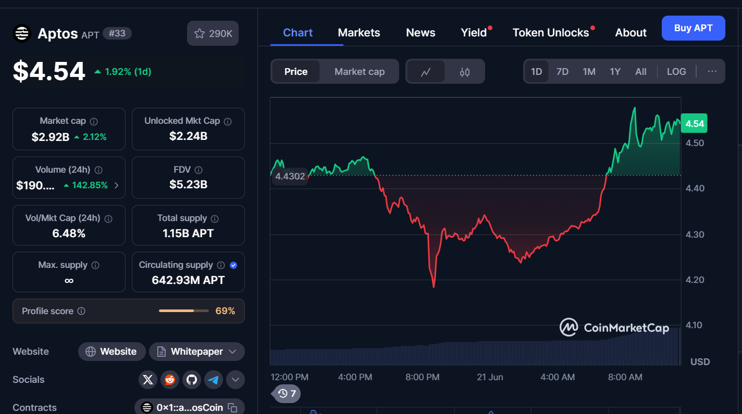
Task: Add Aptos to watchlist via star 290K button
Action: 213,33
